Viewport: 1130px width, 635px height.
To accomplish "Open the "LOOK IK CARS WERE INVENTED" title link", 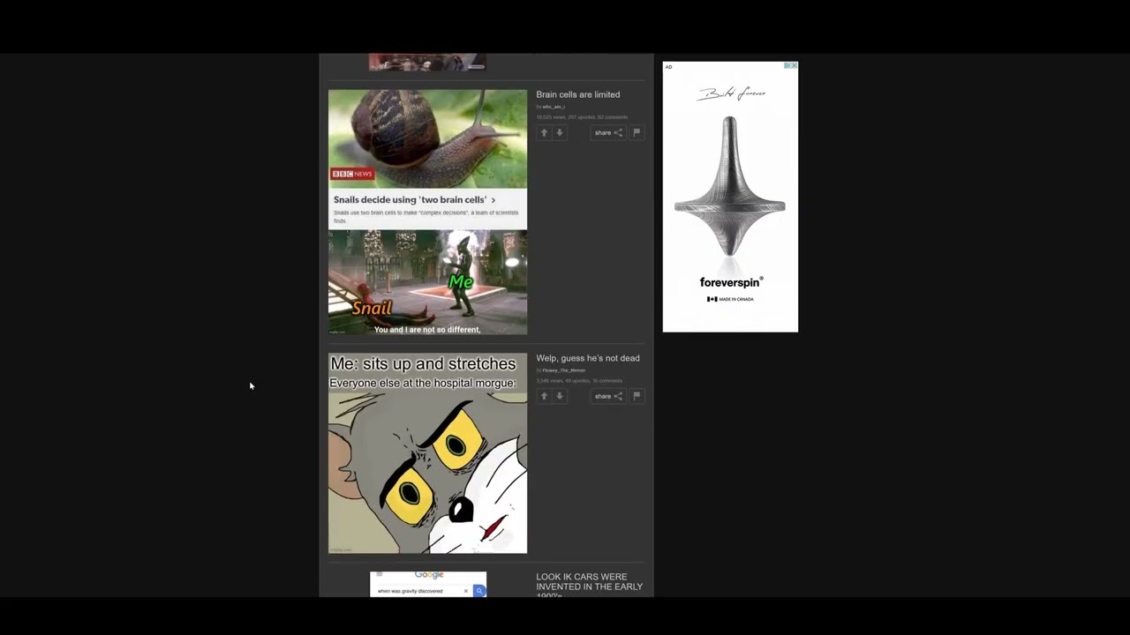I will tap(590, 586).
